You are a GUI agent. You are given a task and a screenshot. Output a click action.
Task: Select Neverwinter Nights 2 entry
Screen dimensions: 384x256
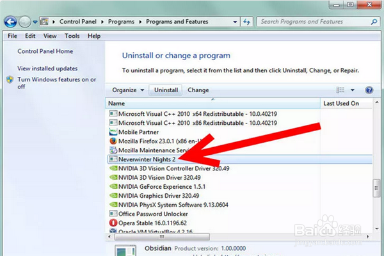point(240,159)
